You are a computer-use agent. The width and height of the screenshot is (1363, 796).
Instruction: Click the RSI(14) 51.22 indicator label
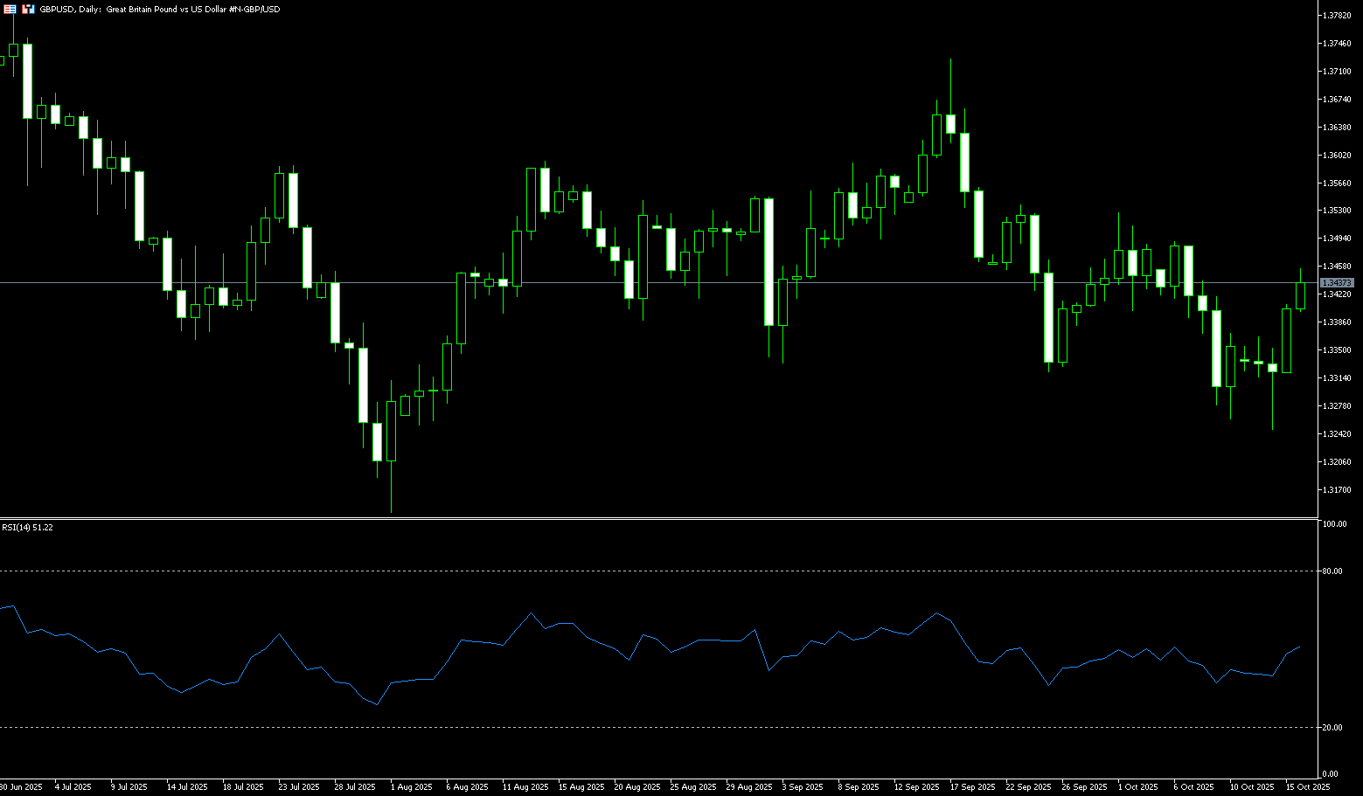click(27, 528)
